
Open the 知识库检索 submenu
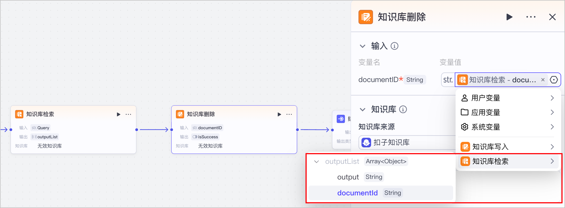click(x=508, y=161)
